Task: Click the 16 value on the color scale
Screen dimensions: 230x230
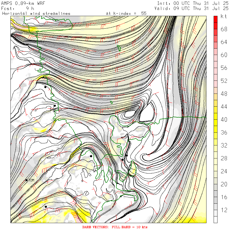Action: (x=224, y=197)
